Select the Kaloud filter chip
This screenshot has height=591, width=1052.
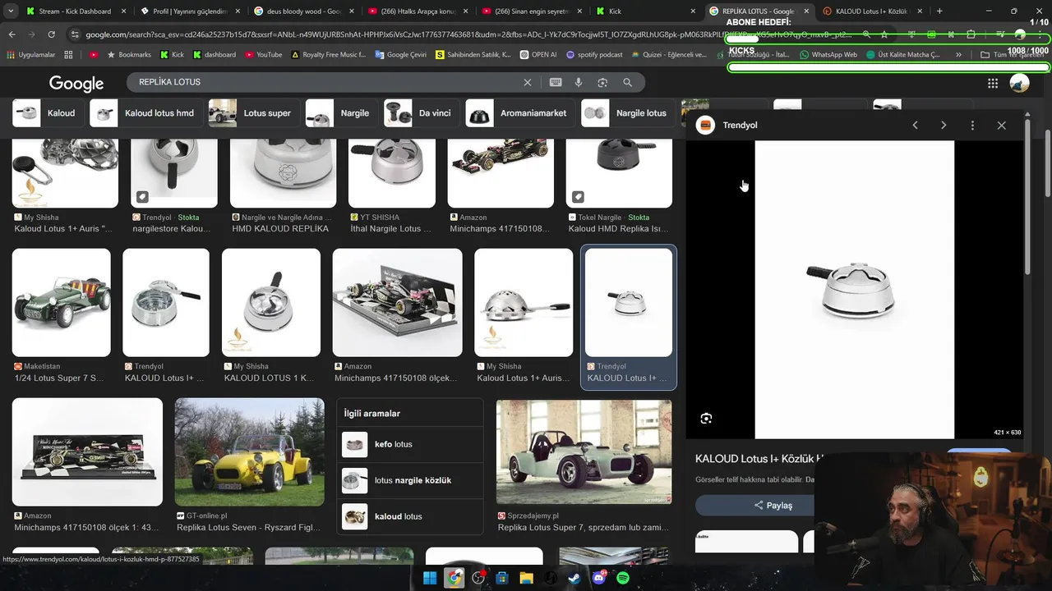pyautogui.click(x=48, y=113)
